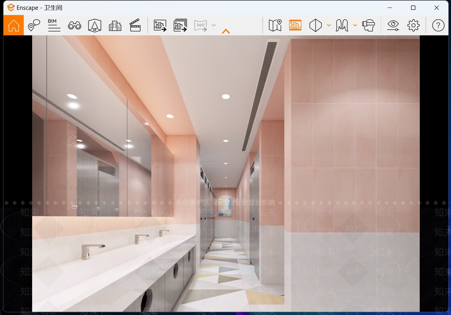Expand dropdown next to the footprints icon
The height and width of the screenshot is (315, 451).
(355, 25)
